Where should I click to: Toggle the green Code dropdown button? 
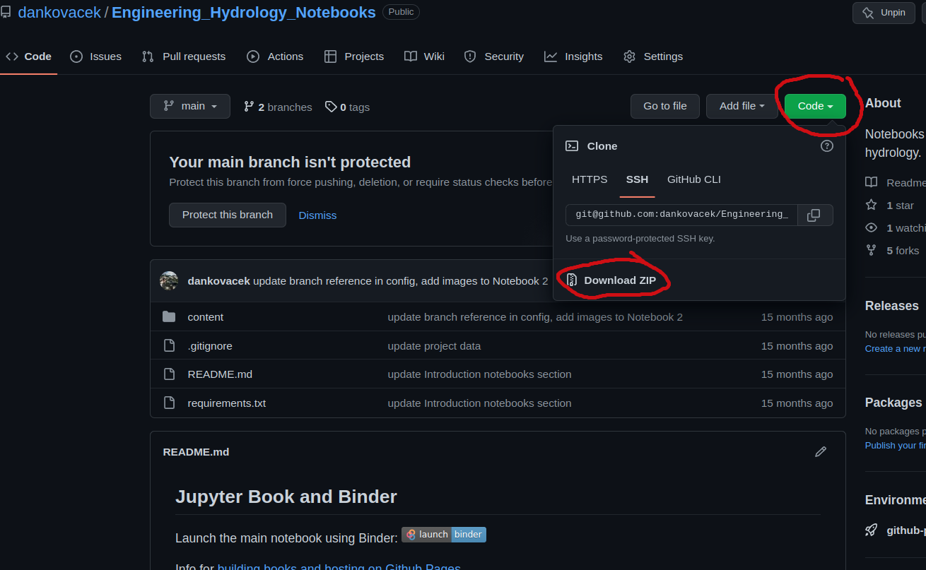click(x=815, y=106)
